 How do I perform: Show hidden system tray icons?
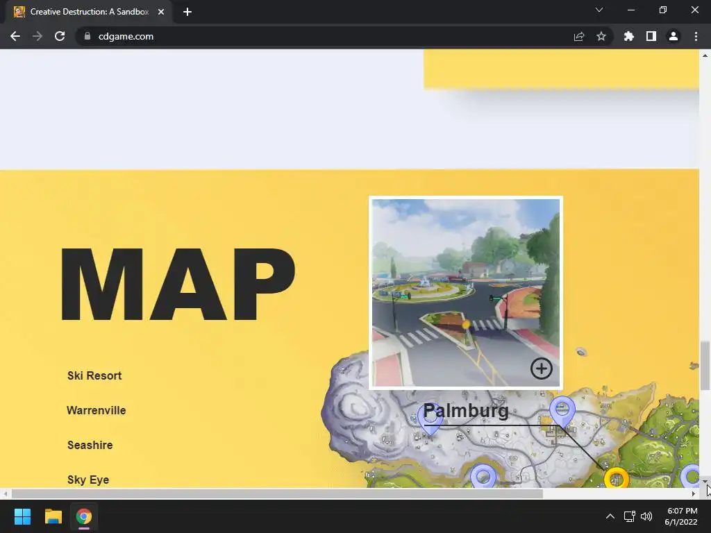click(610, 516)
